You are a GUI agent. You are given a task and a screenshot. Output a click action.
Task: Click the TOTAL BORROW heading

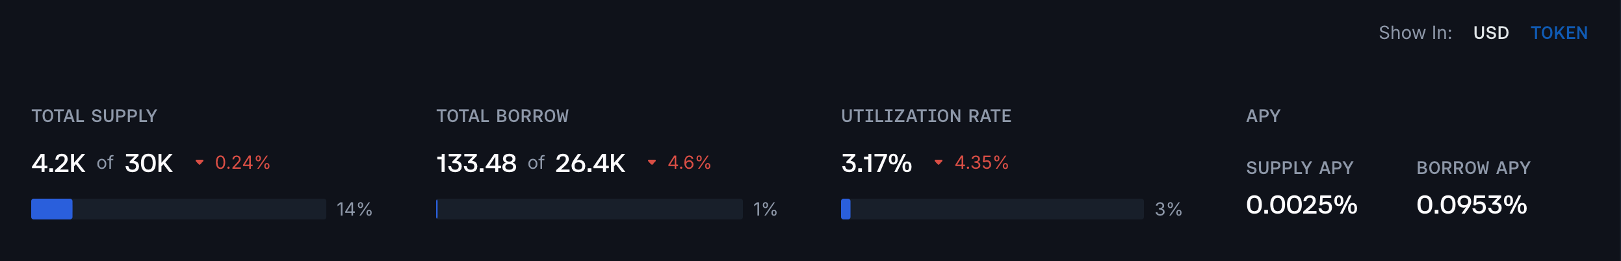pyautogui.click(x=502, y=116)
